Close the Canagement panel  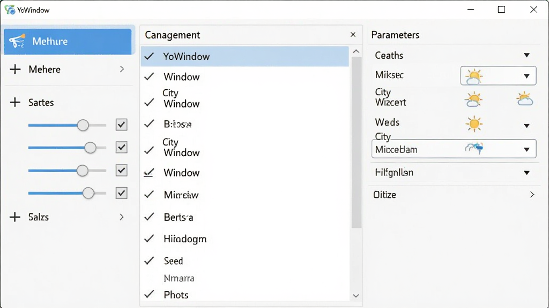coord(353,35)
